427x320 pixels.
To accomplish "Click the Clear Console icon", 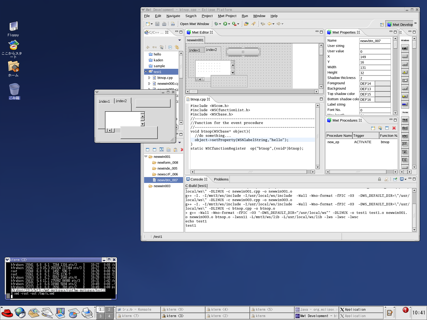I will (x=386, y=179).
